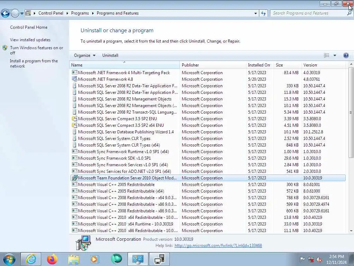Click the vertical scrollbar thumb
This screenshot has width=354, height=266.
pos(351,113)
